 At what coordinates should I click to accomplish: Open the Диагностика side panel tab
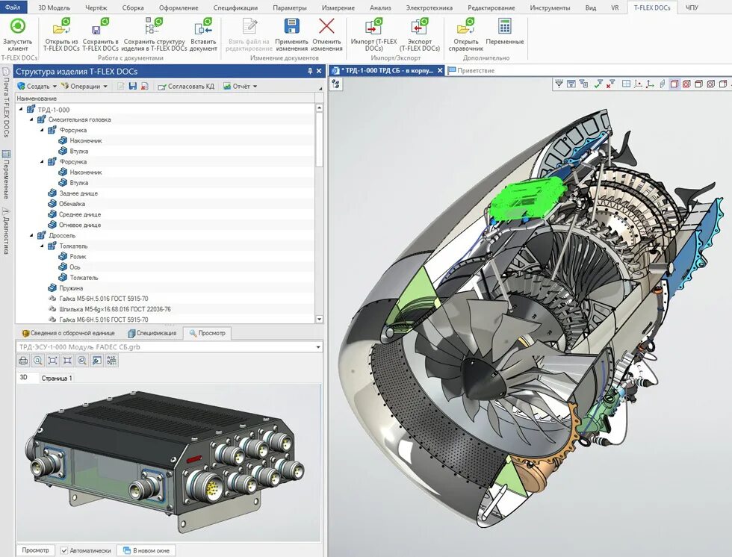tap(6, 231)
